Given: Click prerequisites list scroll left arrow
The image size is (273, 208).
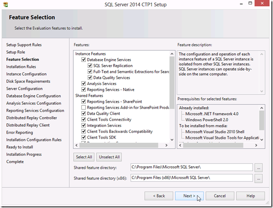Looking at the screenshot, I should [180, 145].
